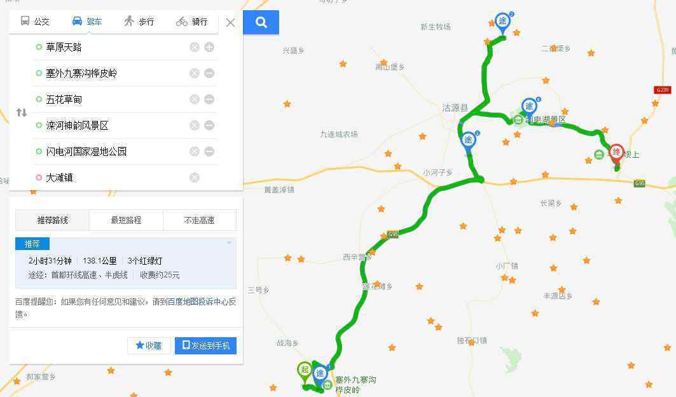Remove the 闪电河国家湿地公园 waypoint
Viewport: 676px width, 397px height.
tap(209, 151)
